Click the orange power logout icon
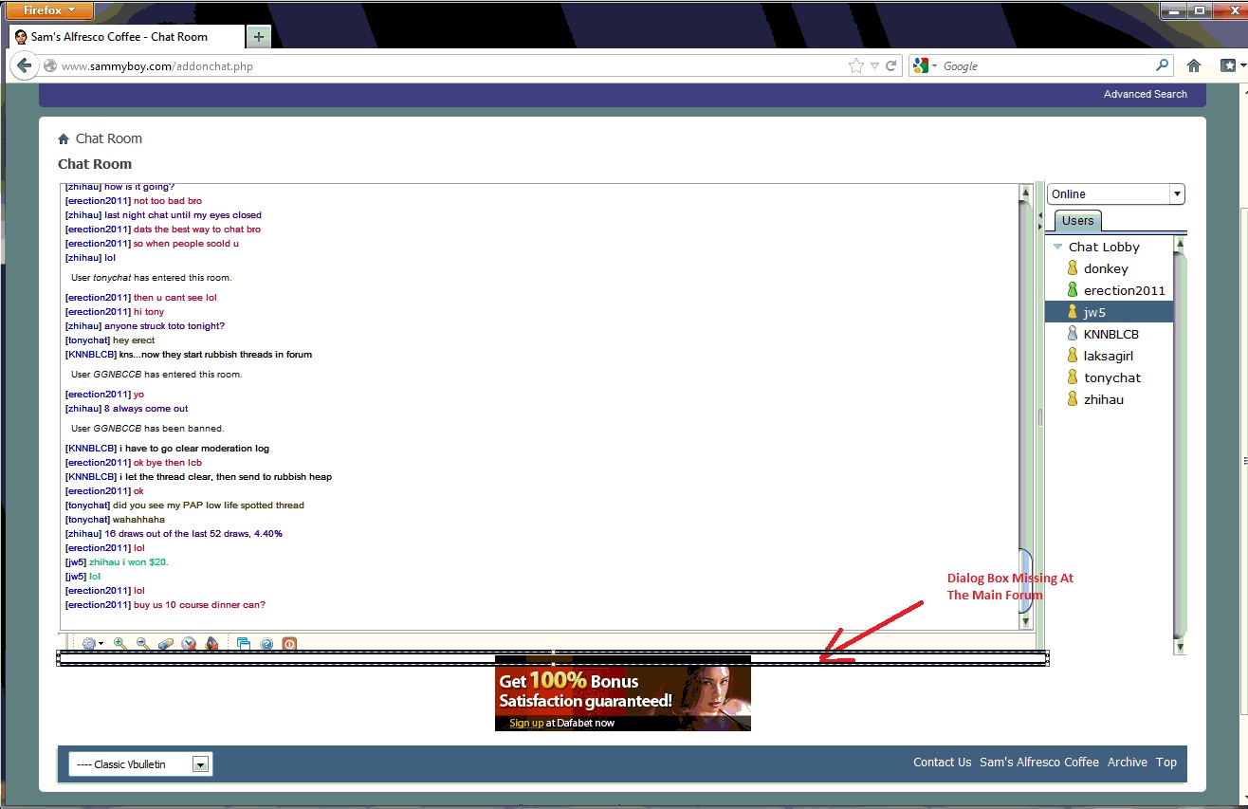The width and height of the screenshot is (1248, 809). pos(289,643)
